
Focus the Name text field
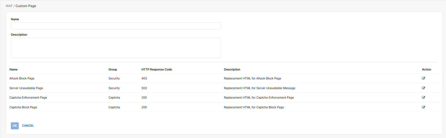[116, 26]
